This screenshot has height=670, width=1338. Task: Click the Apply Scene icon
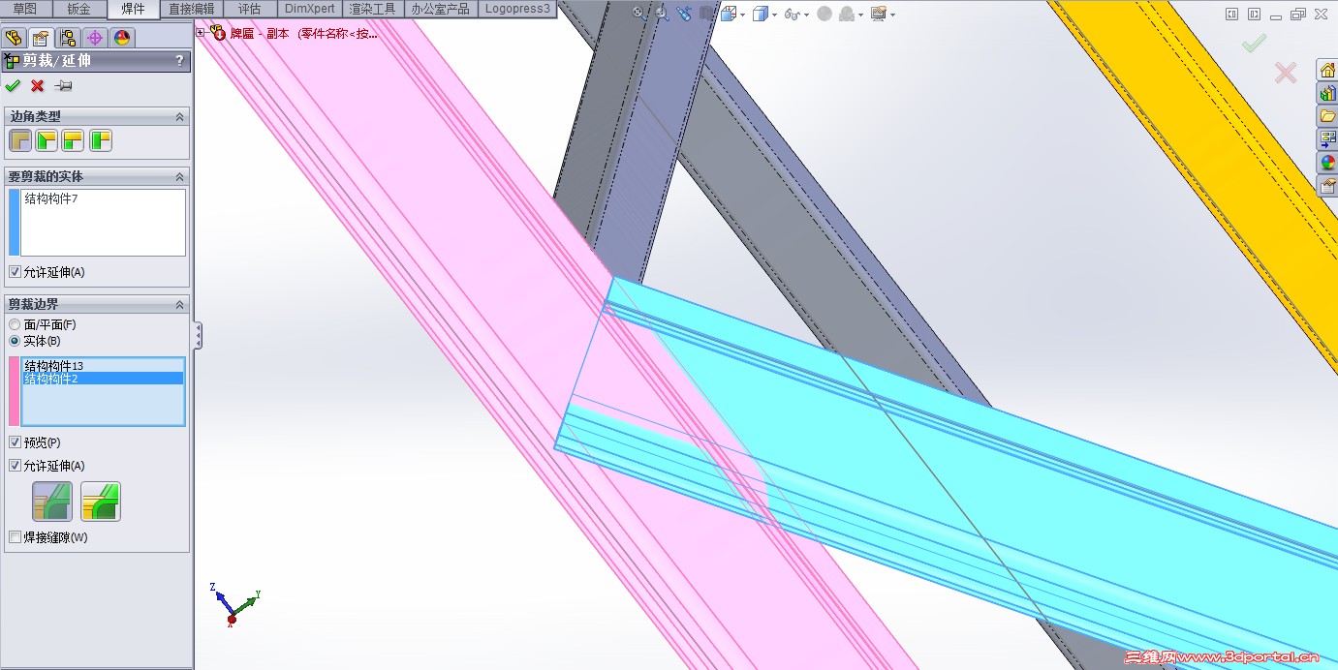click(x=846, y=14)
